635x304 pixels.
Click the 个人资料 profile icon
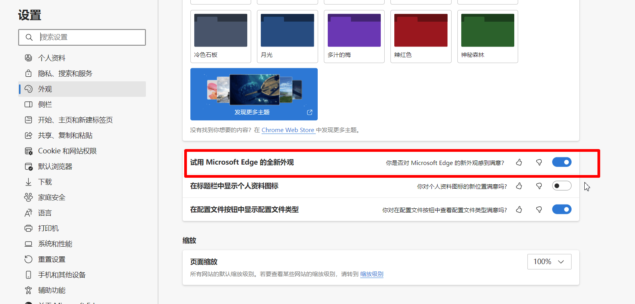(28, 58)
